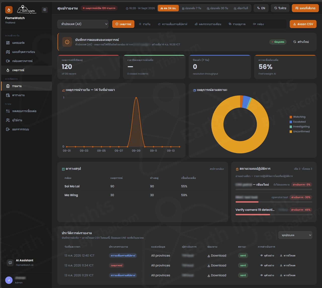Expand ทั่วประเทศ (All) region dropdown
Image resolution: width=322 pixels, height=288 pixels.
(x=83, y=24)
